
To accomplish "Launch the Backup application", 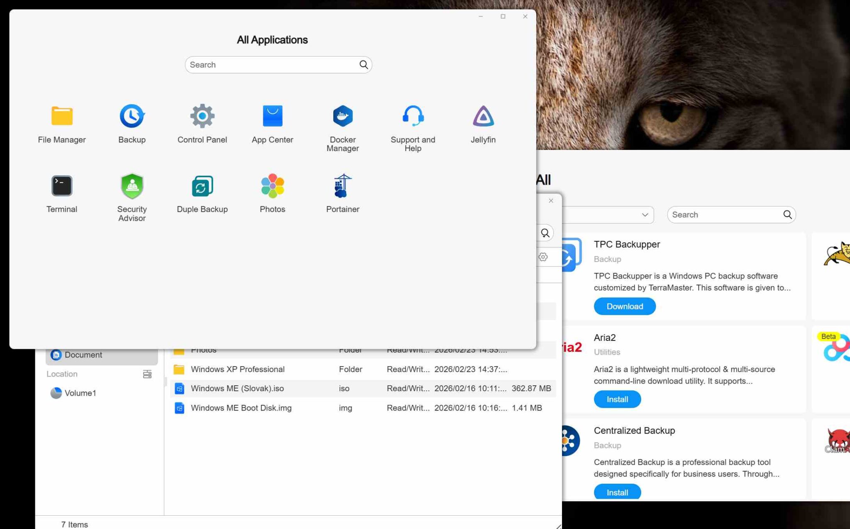I will tap(132, 116).
